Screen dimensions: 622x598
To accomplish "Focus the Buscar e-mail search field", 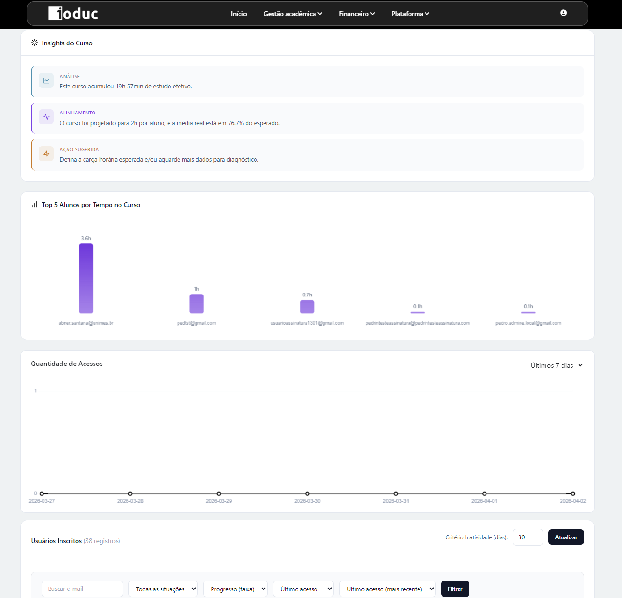I will [82, 589].
